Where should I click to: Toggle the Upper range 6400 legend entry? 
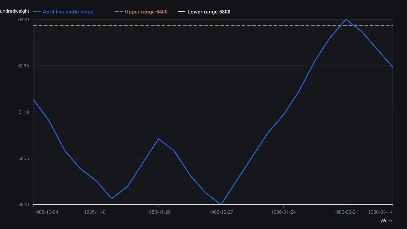pyautogui.click(x=141, y=12)
